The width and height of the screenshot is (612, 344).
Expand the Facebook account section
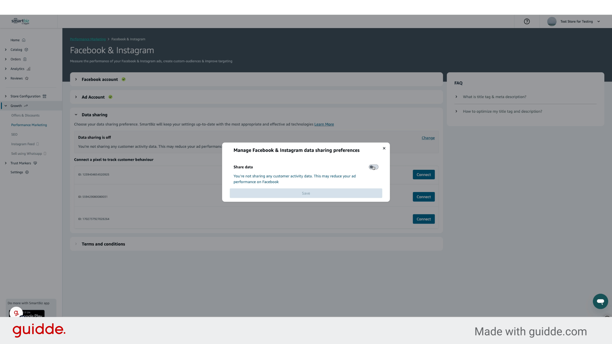(76, 79)
